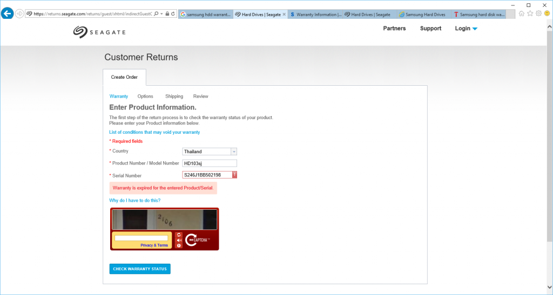Click the page vertical scrollbar thumb
Viewport: 553px width, 295px height.
coord(549,136)
